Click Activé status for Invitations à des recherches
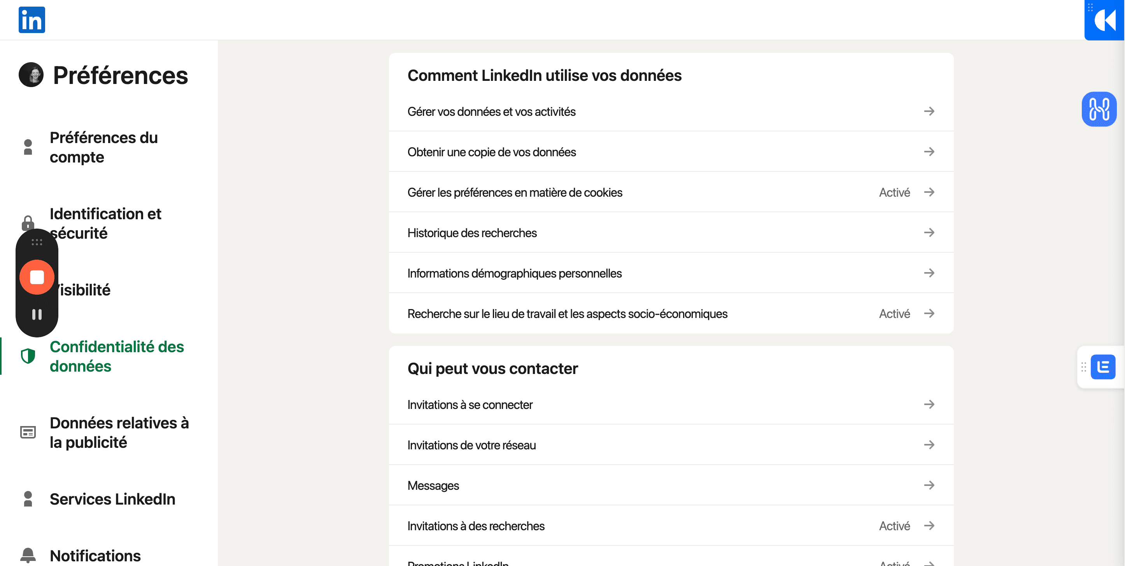1125x566 pixels. tap(894, 526)
